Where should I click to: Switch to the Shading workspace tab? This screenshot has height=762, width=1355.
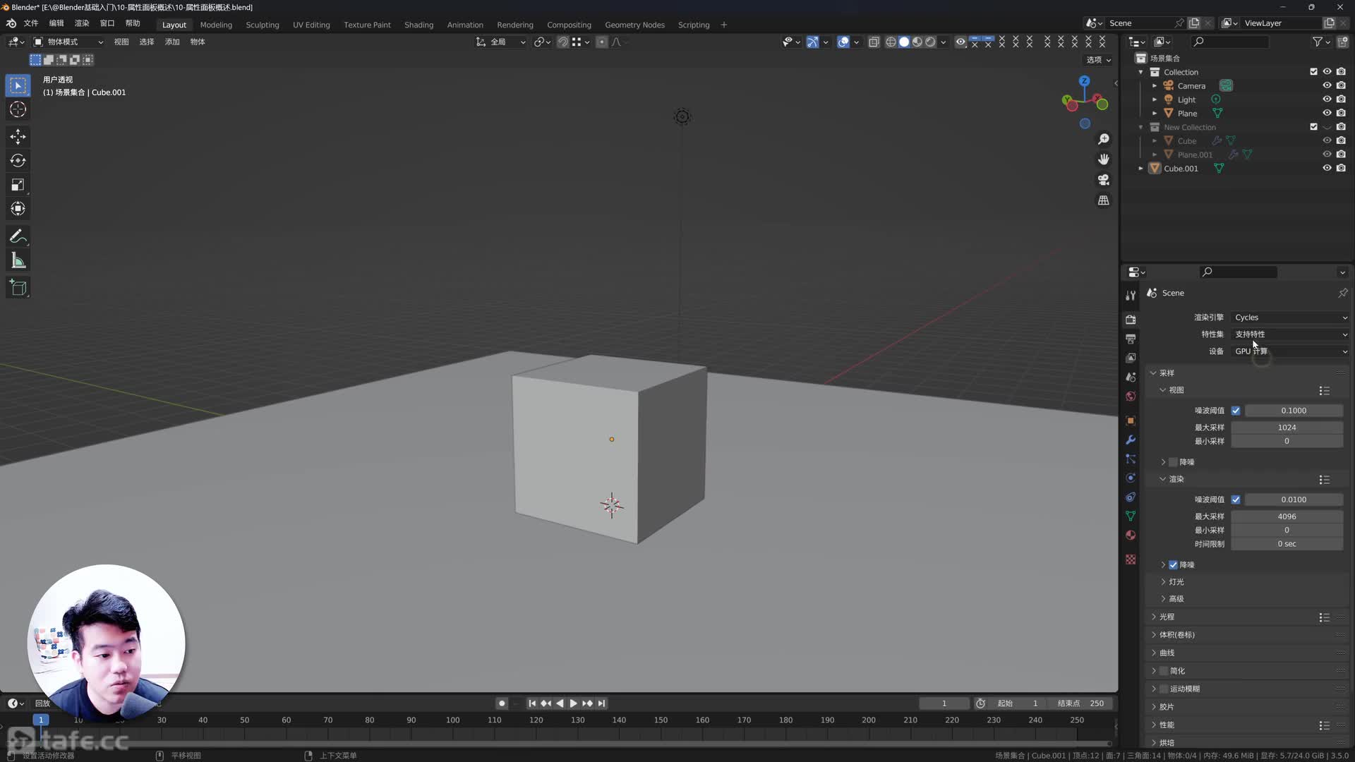pos(418,25)
